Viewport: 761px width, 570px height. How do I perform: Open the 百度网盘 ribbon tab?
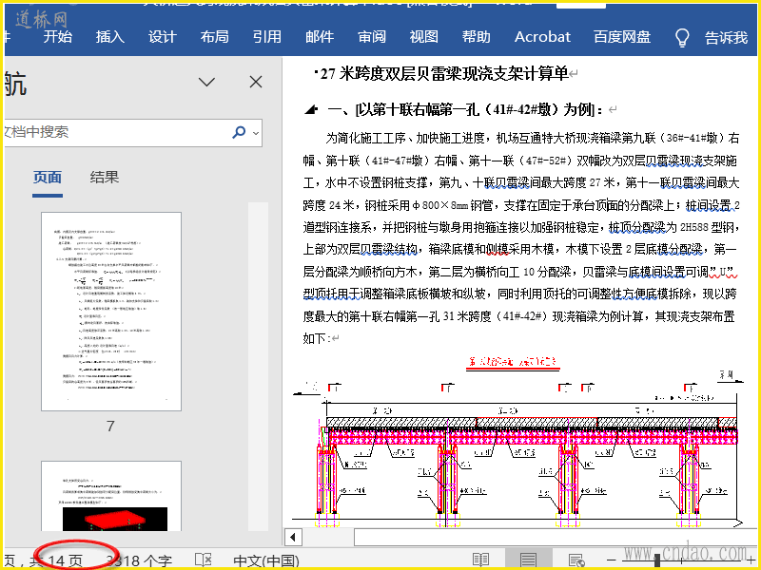(x=622, y=37)
